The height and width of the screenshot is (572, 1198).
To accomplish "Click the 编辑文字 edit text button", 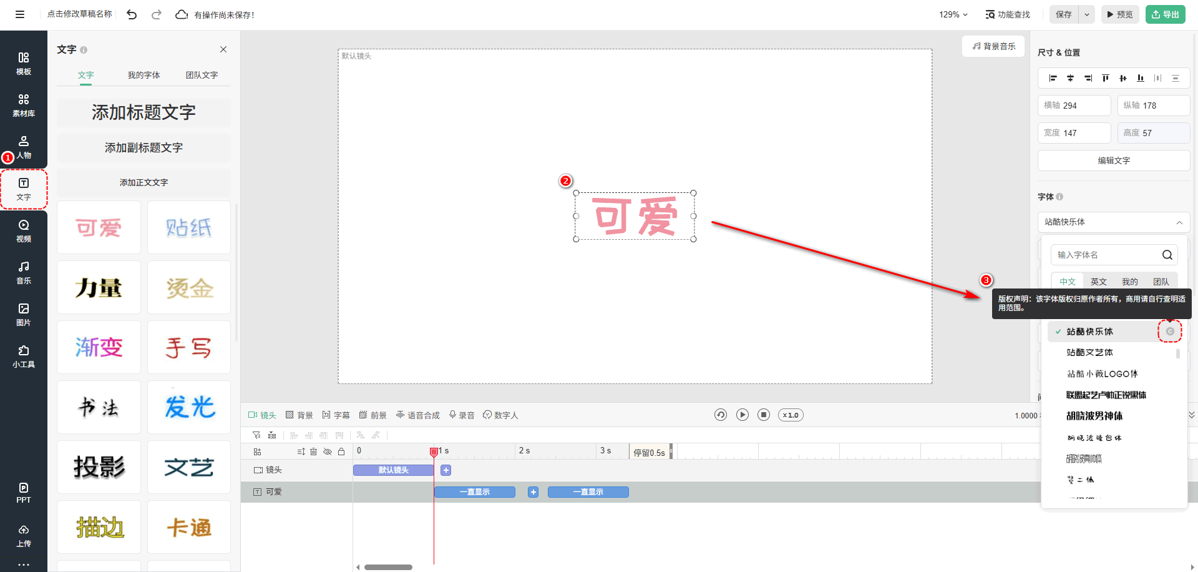I will click(x=1113, y=160).
